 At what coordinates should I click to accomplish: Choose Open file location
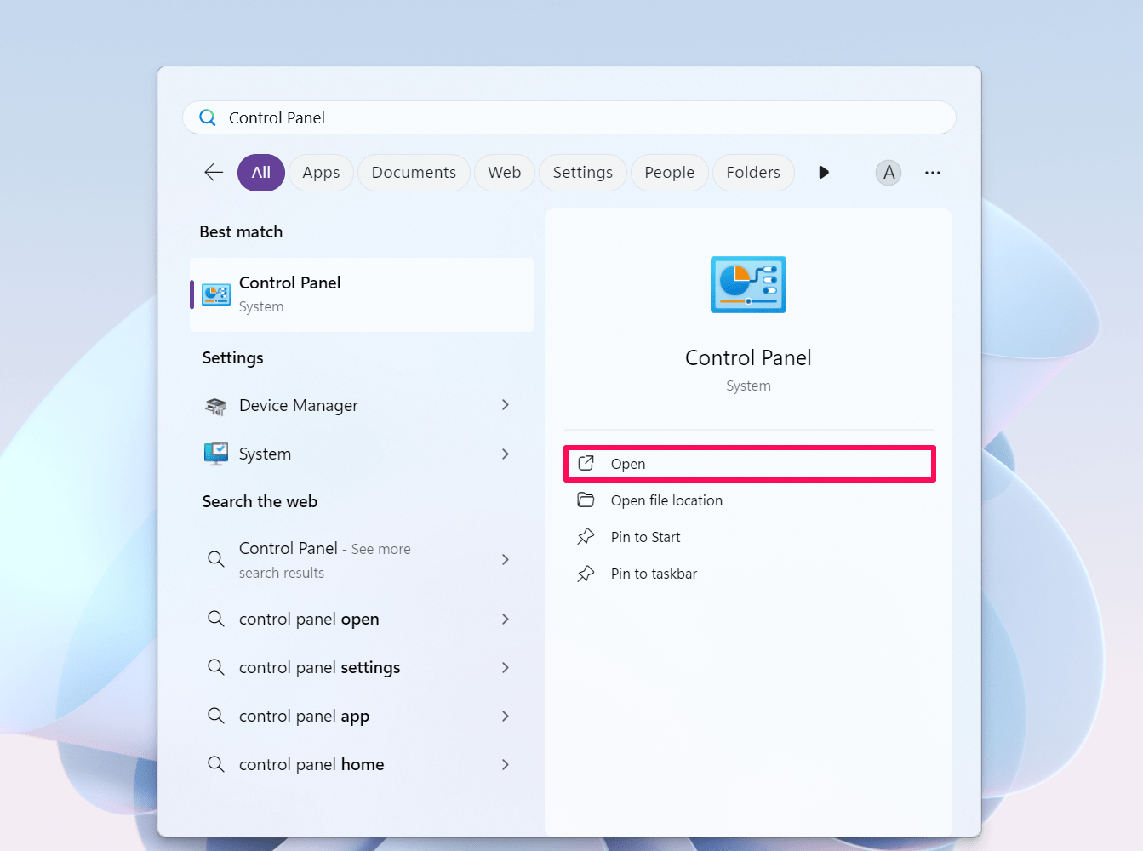click(x=750, y=500)
